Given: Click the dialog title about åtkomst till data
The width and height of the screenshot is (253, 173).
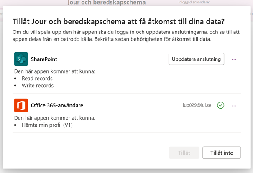Looking at the screenshot, I should click(119, 22).
